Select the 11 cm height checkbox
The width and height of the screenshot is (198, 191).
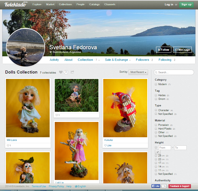click(x=156, y=170)
